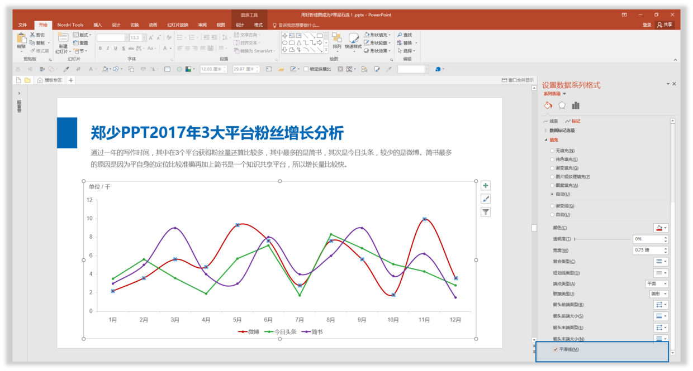
Task: Select the 纯色填充(S) radio button
Action: [x=552, y=160]
